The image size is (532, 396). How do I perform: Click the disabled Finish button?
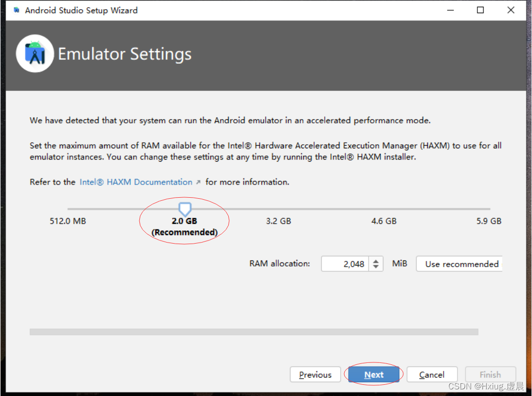[x=490, y=374]
